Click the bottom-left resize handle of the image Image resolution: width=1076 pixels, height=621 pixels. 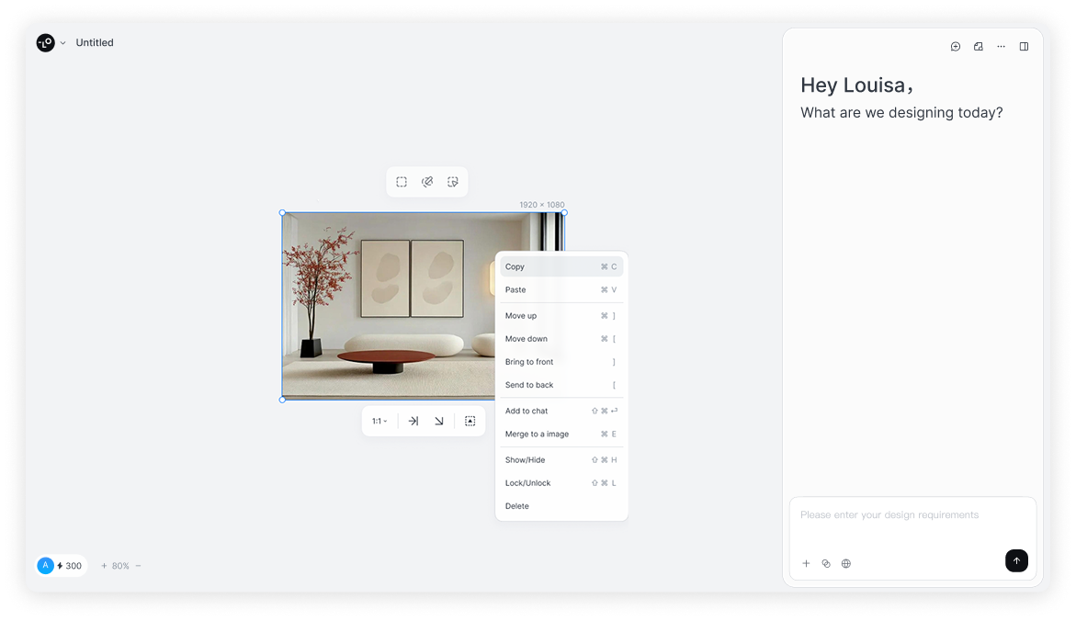coord(282,400)
